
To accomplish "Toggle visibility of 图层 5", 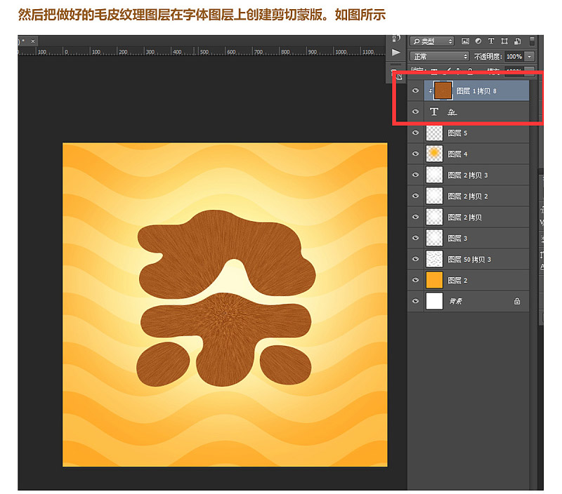I will [415, 133].
